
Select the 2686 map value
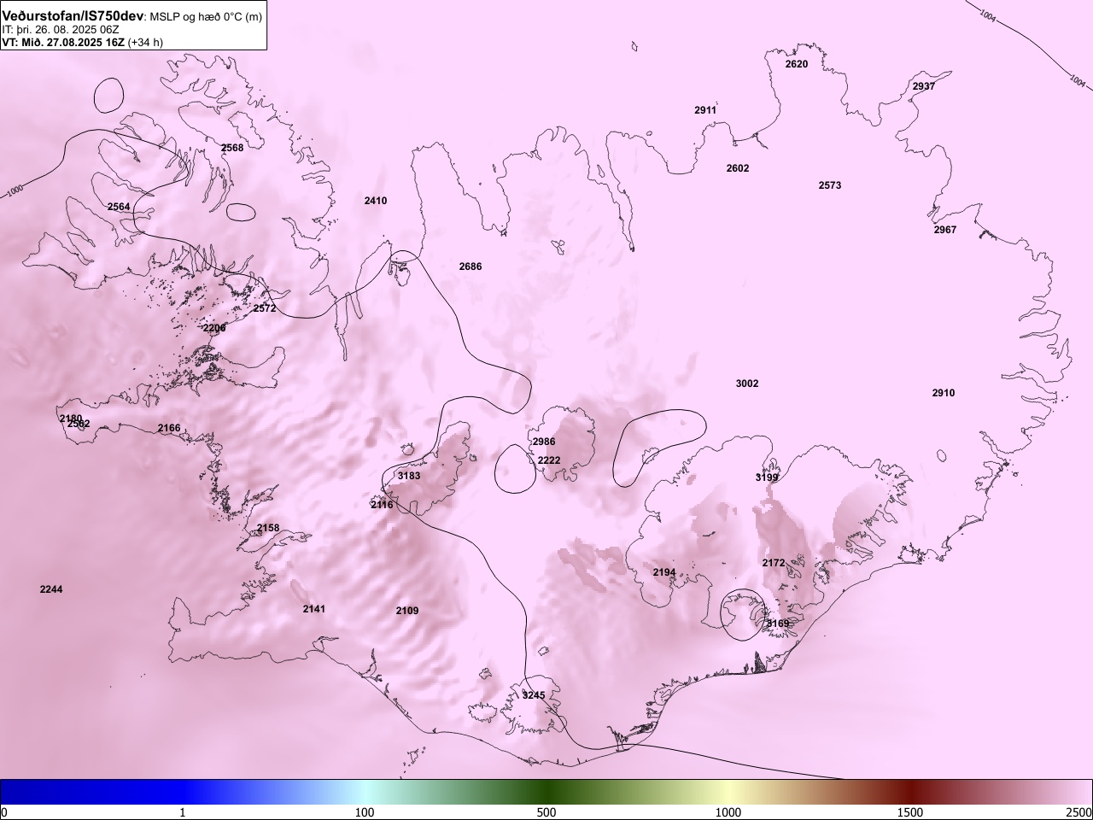point(471,266)
